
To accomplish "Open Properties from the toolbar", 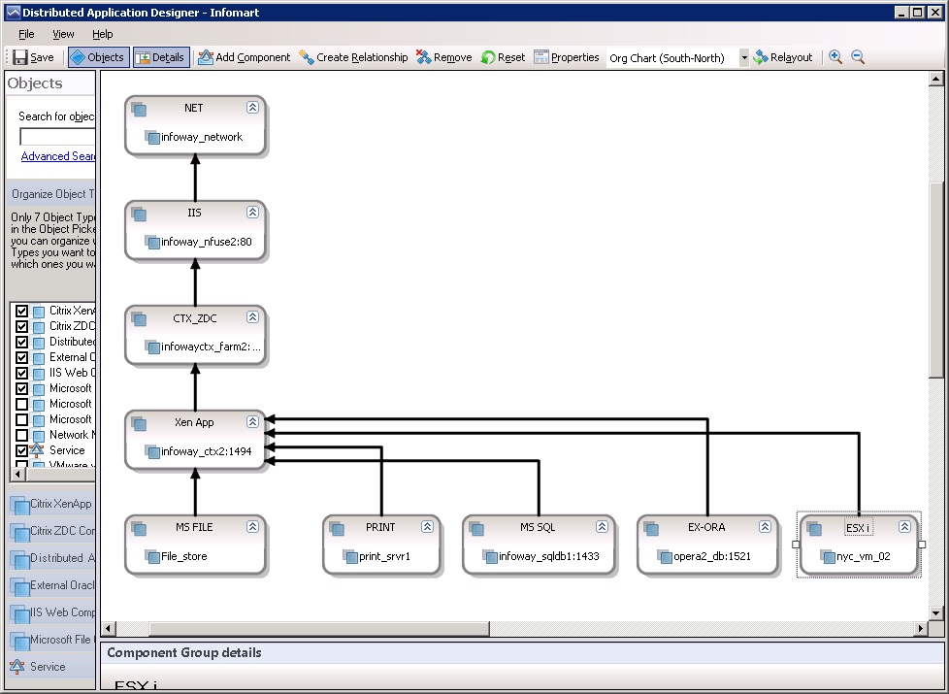I will pyautogui.click(x=567, y=57).
